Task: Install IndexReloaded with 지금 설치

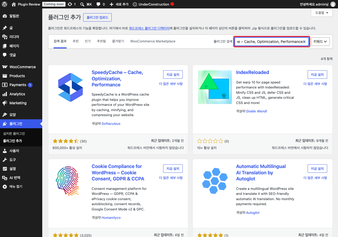Action: 317,75
